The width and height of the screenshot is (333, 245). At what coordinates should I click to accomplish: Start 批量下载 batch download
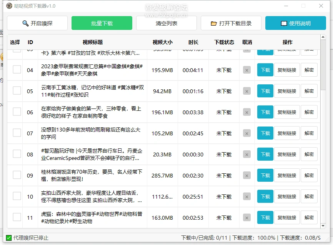pyautogui.click(x=102, y=23)
